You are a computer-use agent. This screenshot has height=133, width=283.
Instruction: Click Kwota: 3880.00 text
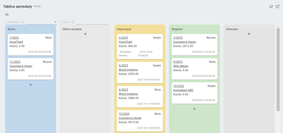(x=129, y=98)
